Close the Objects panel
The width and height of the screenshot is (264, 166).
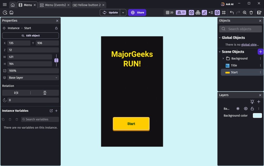pos(260,21)
